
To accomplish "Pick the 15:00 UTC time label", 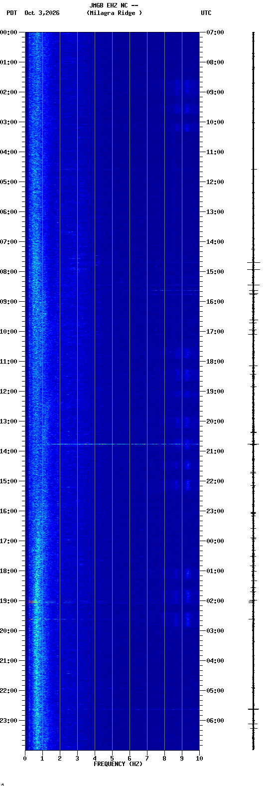I will pos(215,272).
